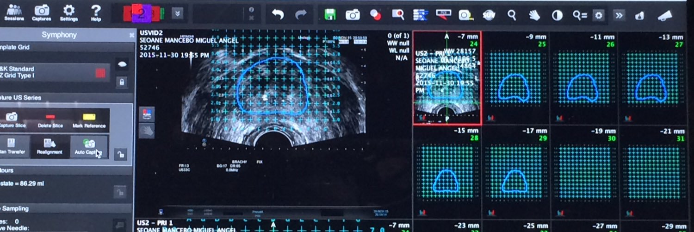
Task: Click the Capture Slice button
Action: 13,120
